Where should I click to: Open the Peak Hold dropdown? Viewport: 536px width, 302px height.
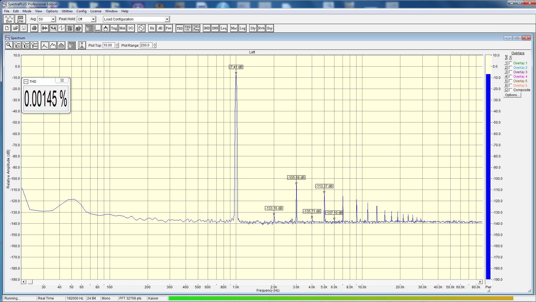tap(93, 19)
